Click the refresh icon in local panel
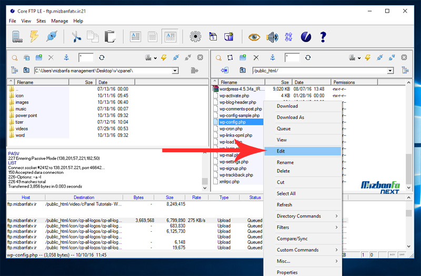 102,57
